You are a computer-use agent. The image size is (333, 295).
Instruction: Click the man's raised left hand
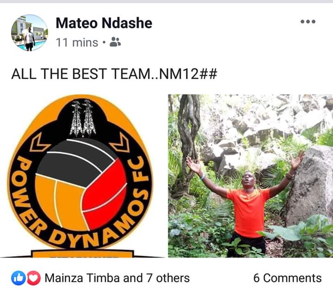click(298, 160)
